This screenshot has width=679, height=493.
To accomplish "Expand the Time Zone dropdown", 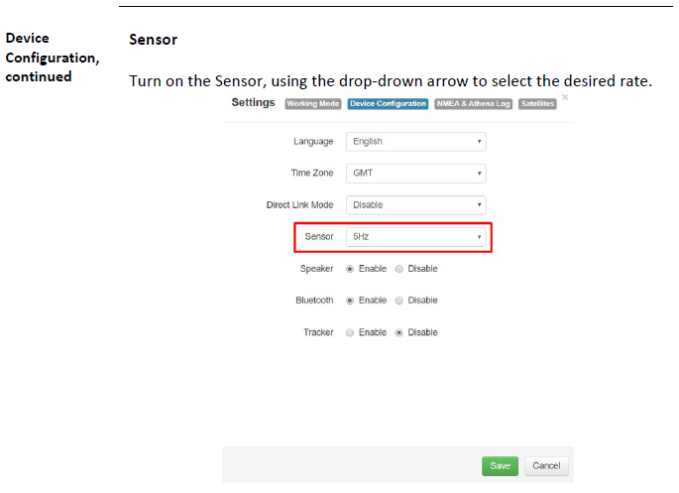I will [415, 174].
